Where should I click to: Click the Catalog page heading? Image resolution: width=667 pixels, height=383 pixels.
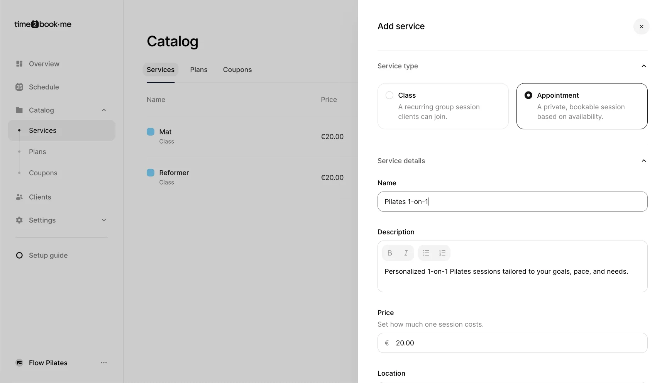tap(173, 41)
